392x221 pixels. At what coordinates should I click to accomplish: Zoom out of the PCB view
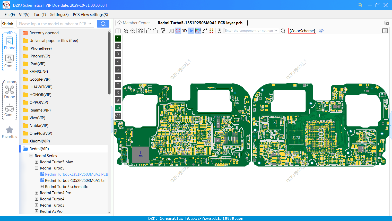coord(133,31)
